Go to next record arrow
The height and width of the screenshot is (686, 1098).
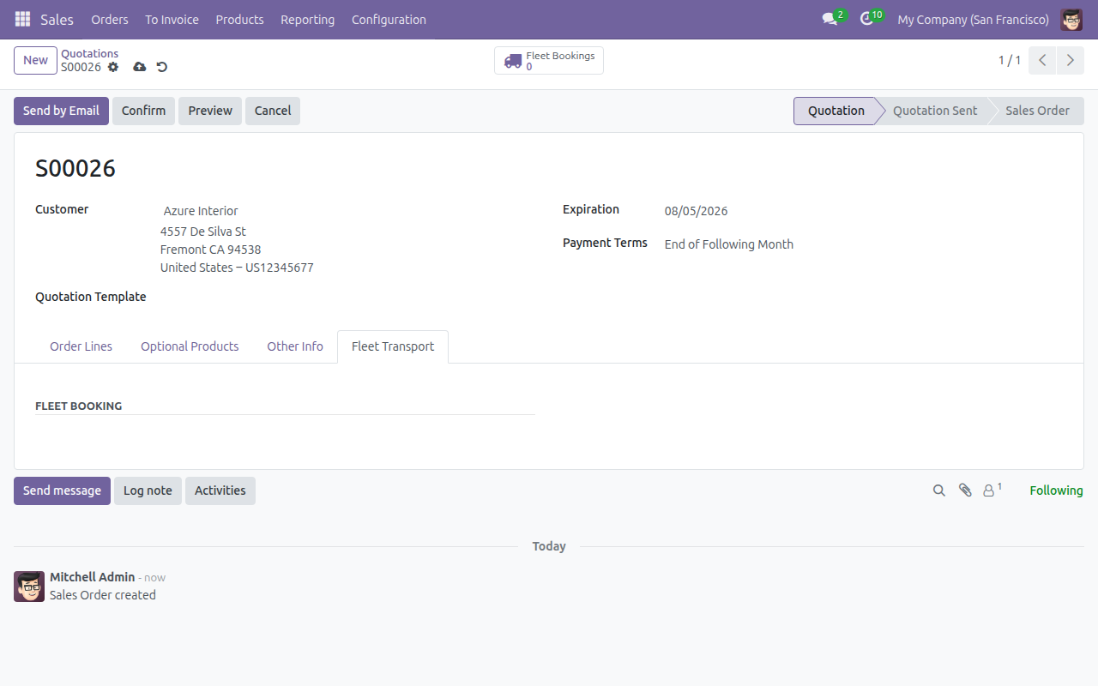1070,60
